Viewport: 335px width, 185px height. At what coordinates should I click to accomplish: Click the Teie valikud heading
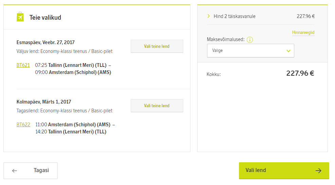click(x=45, y=18)
